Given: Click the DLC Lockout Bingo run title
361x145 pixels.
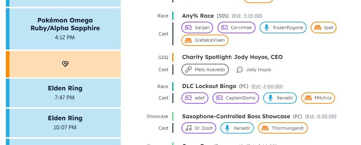Looking at the screenshot, I should 209,86.
